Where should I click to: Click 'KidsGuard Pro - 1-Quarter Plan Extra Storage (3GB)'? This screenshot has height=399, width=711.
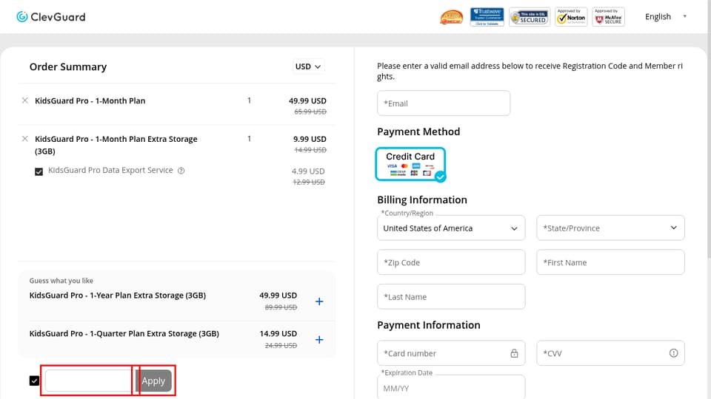click(124, 334)
